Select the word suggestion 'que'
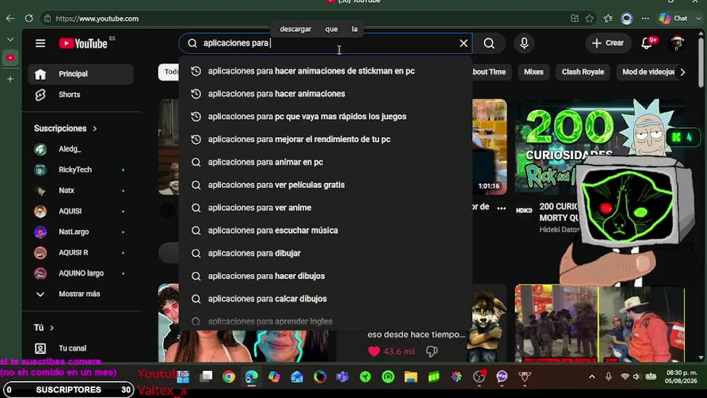The image size is (707, 398). pos(331,29)
